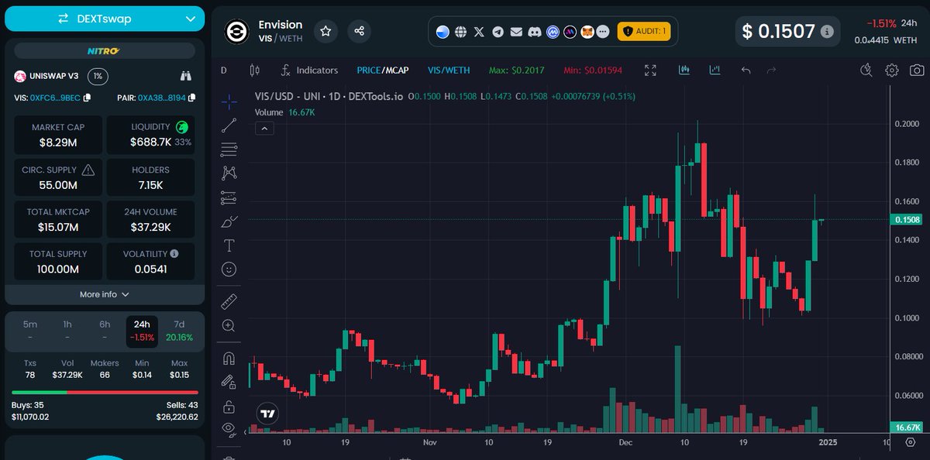Toggle stay in drawing mode pencil-lock
Viewport: 930px width, 460px height.
point(229,382)
